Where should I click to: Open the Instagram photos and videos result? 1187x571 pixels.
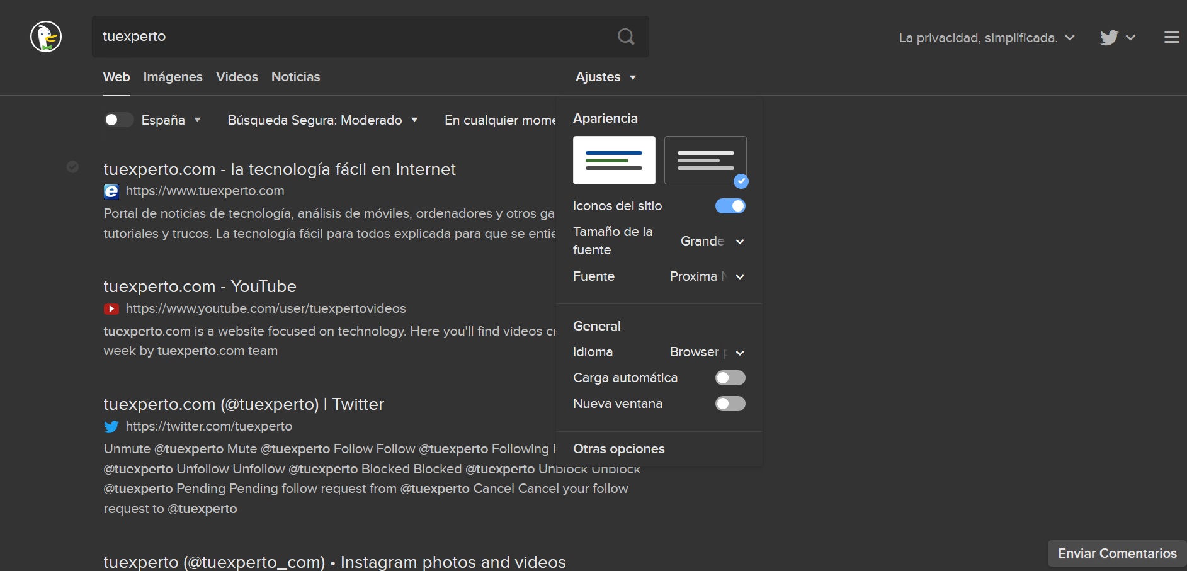pyautogui.click(x=334, y=562)
